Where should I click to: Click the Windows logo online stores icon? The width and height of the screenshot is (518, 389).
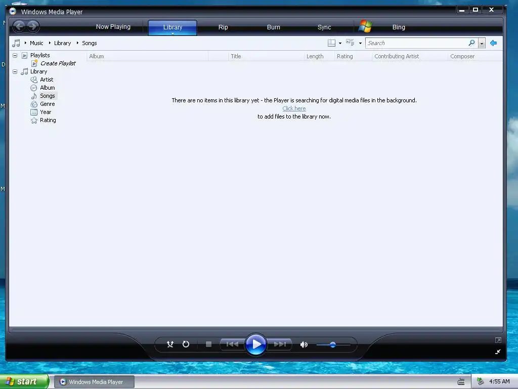pos(365,26)
